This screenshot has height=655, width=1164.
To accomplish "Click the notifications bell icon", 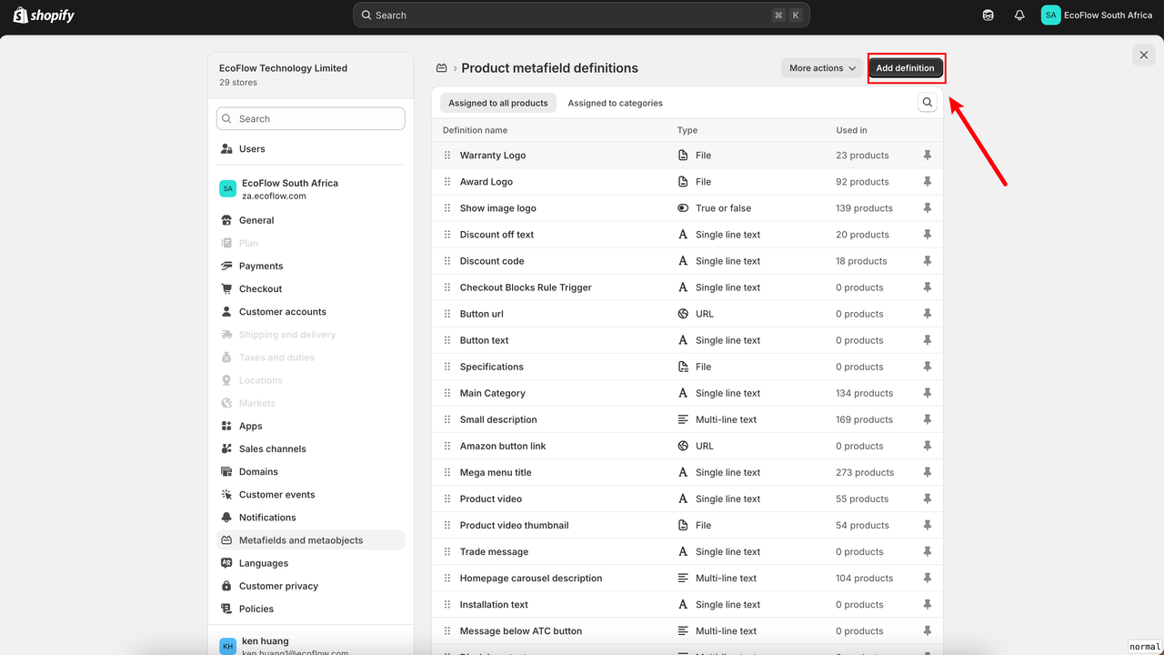I will tap(1019, 15).
